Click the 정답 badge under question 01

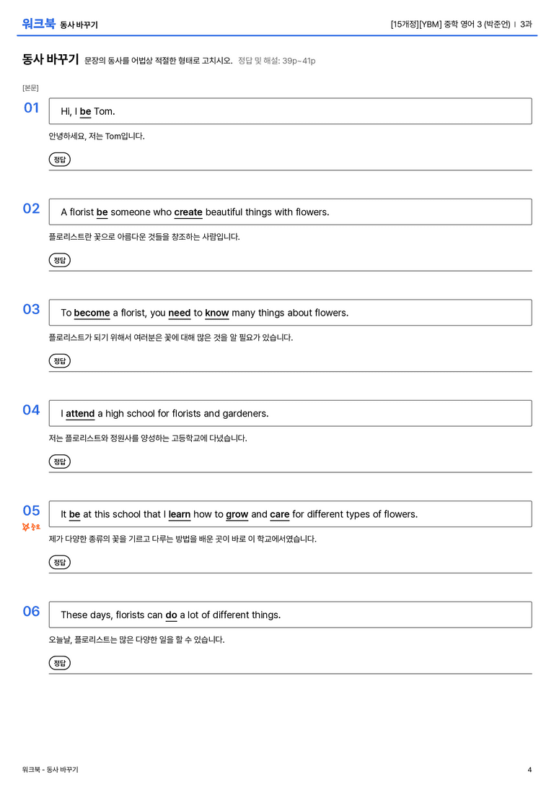click(59, 159)
